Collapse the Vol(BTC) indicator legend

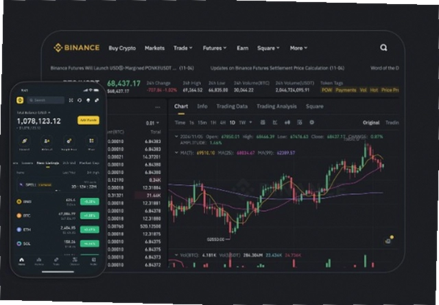(x=176, y=255)
